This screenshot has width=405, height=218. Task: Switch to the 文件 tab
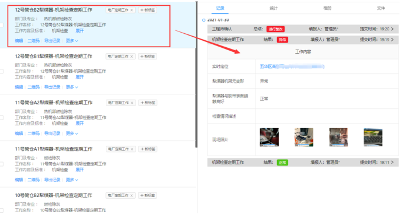tap(381, 8)
